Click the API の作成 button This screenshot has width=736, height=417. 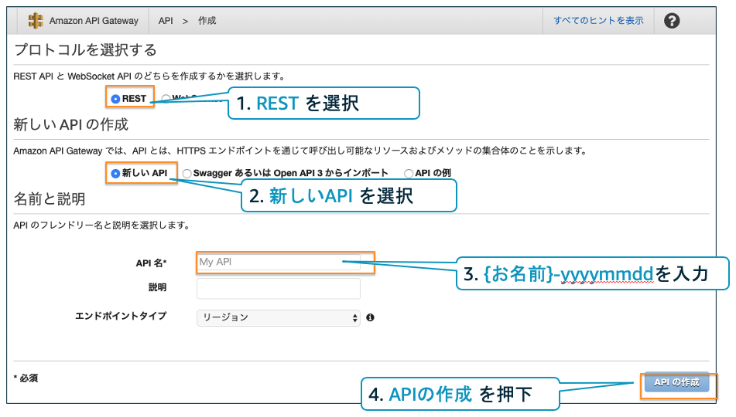click(x=677, y=383)
